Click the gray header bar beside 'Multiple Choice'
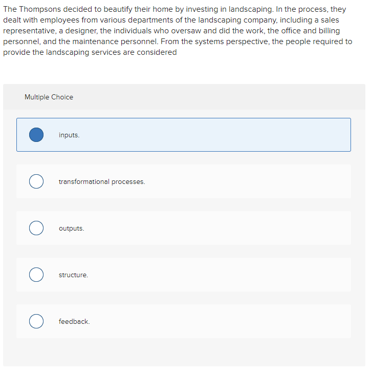The image size is (372, 372). (230, 97)
